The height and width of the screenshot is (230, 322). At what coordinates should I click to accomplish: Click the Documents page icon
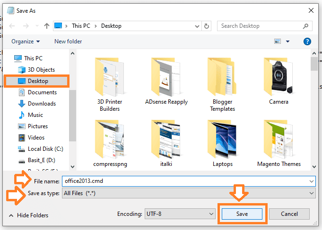[22, 92]
